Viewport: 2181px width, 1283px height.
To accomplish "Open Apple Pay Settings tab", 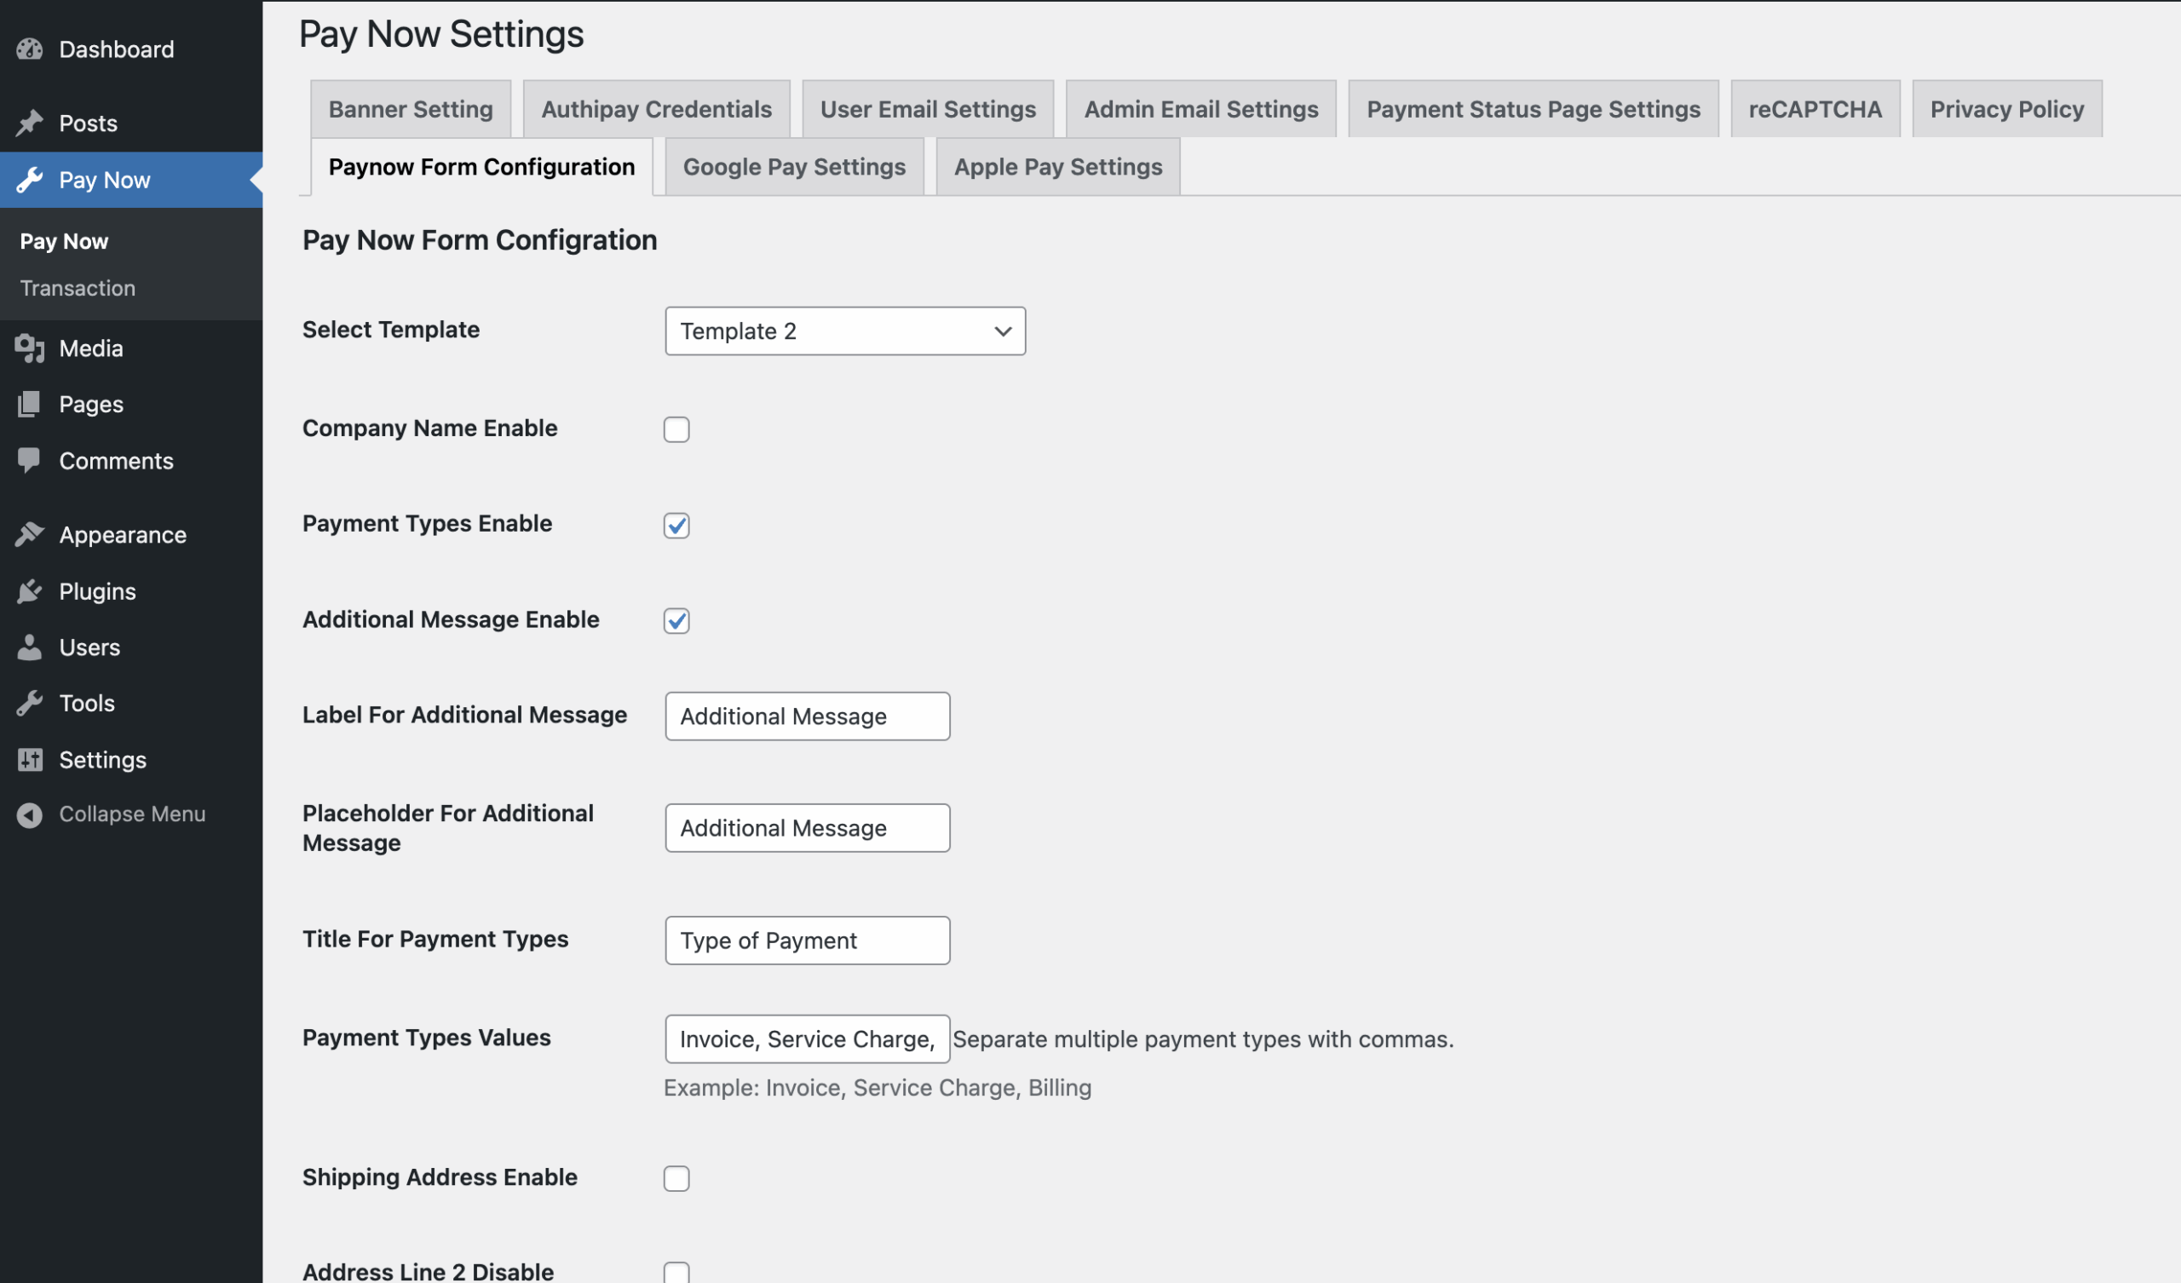I will (1057, 167).
